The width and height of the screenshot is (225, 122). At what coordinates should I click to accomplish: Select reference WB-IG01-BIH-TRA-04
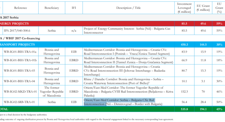19,81
